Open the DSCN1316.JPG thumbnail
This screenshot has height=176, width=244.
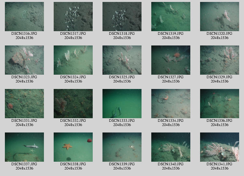[x=24, y=17]
